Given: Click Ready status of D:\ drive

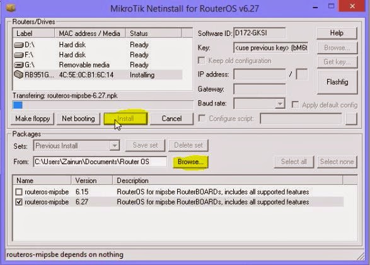Looking at the screenshot, I should pos(139,45).
